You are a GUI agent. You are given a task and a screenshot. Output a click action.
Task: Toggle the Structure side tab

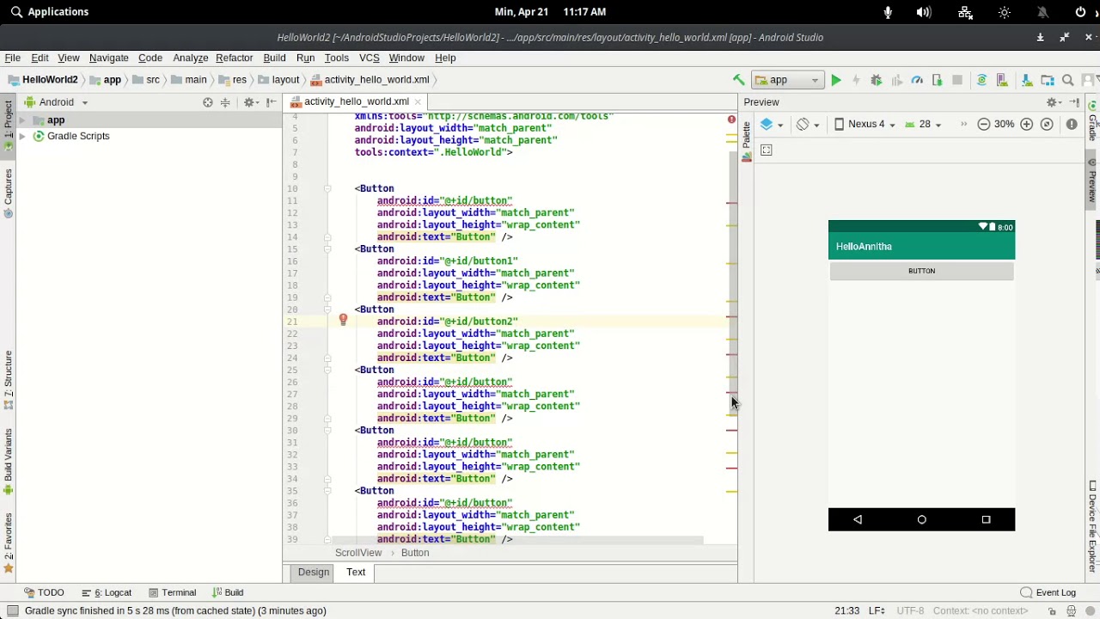[8, 380]
